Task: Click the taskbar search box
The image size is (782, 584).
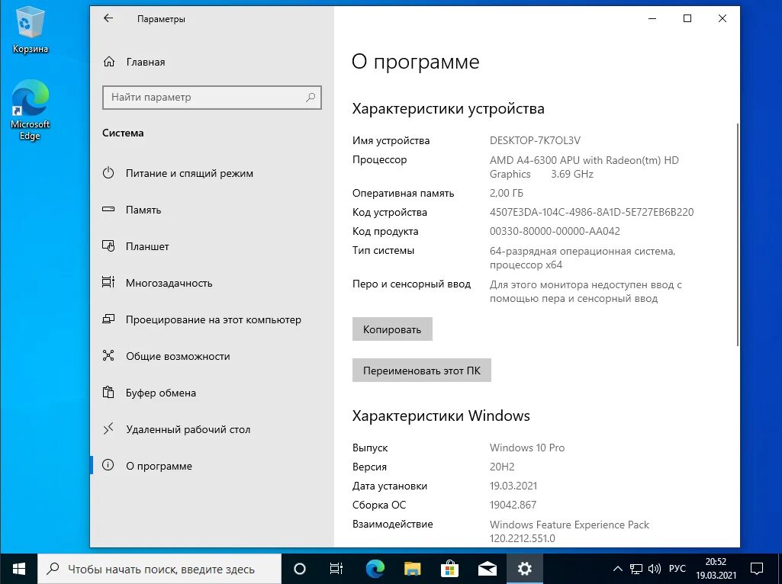Action: (x=159, y=569)
